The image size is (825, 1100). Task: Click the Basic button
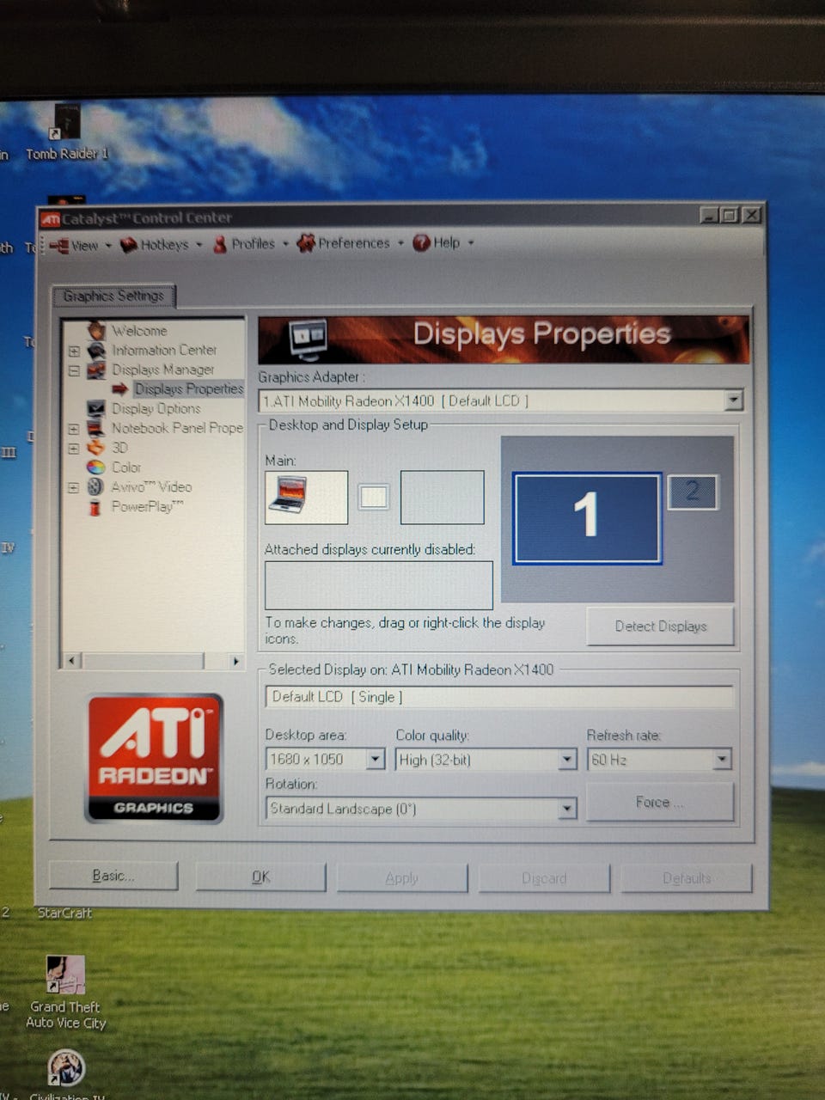point(113,876)
